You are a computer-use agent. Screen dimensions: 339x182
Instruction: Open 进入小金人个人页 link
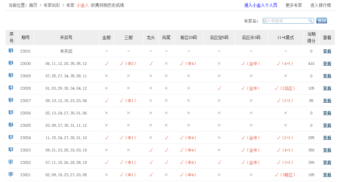coord(261,5)
